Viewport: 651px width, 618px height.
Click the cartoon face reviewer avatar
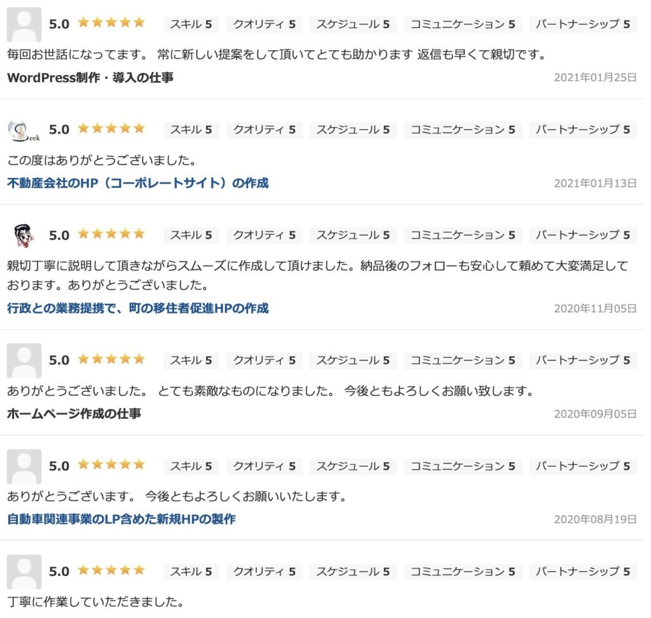click(x=24, y=235)
